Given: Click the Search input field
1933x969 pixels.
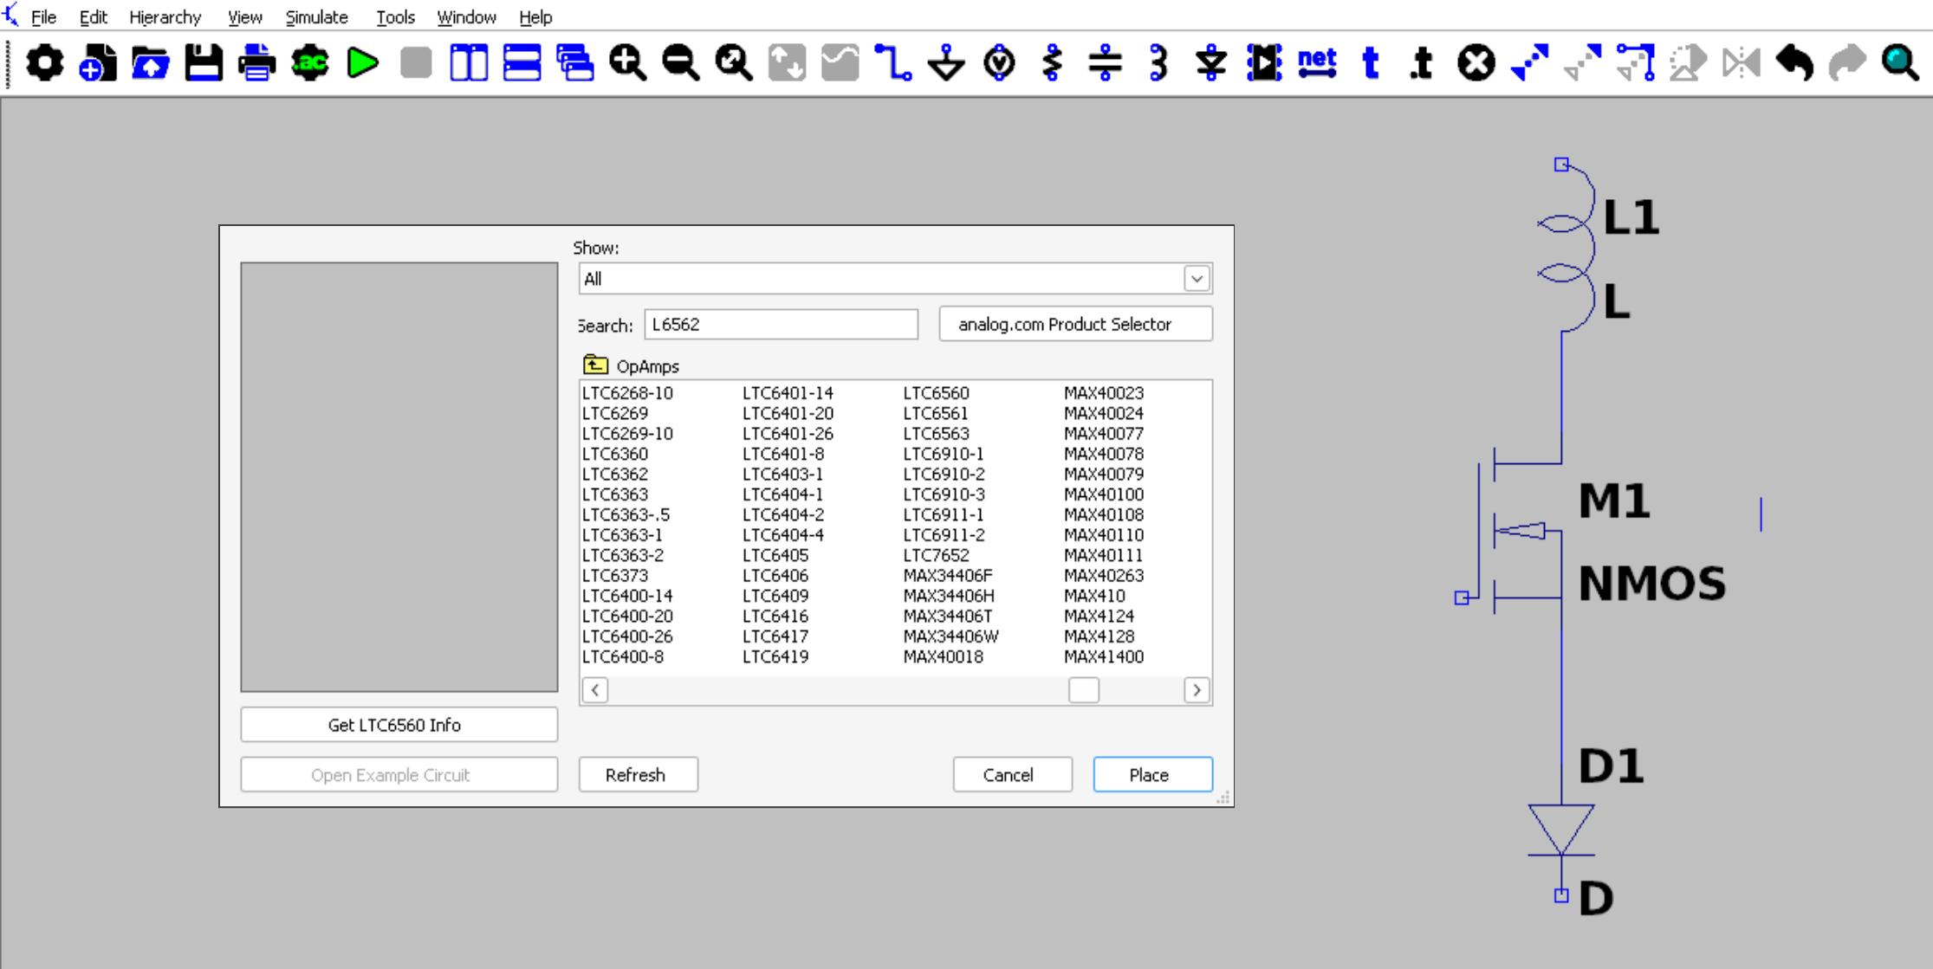Looking at the screenshot, I should coord(781,325).
